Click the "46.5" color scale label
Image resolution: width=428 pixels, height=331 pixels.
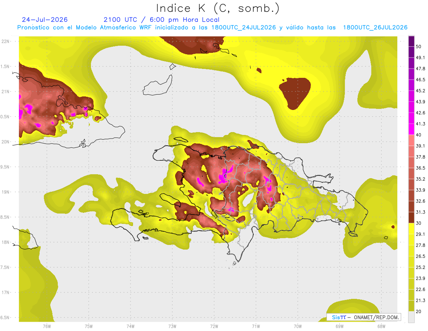[x=421, y=80]
